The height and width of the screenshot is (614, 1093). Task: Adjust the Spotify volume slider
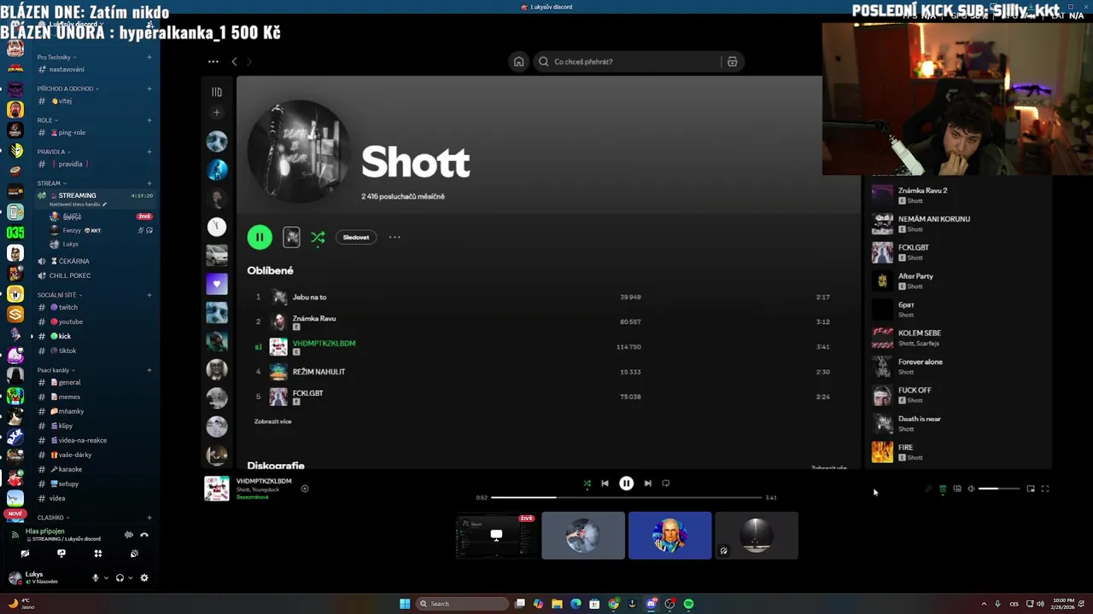tap(999, 489)
